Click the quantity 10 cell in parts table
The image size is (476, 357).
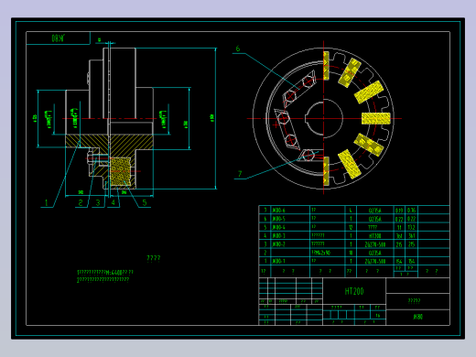coord(351,253)
